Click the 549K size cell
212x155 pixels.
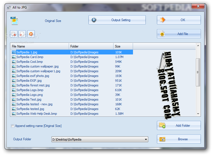point(119,62)
